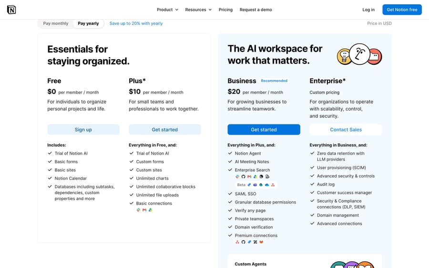Click the Unlimited charts feature in Plus

(x=153, y=179)
